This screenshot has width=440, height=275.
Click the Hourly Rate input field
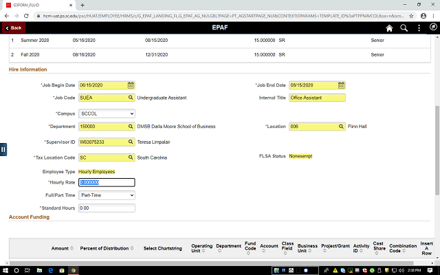[x=107, y=182]
